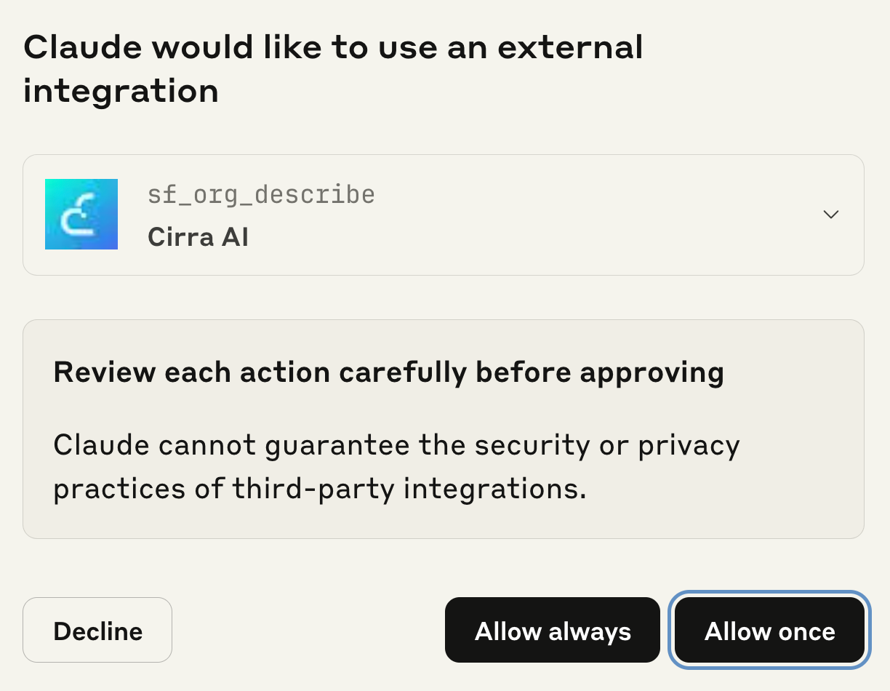Click the sf_org_describe tool name text
This screenshot has height=691, width=890.
(261, 195)
